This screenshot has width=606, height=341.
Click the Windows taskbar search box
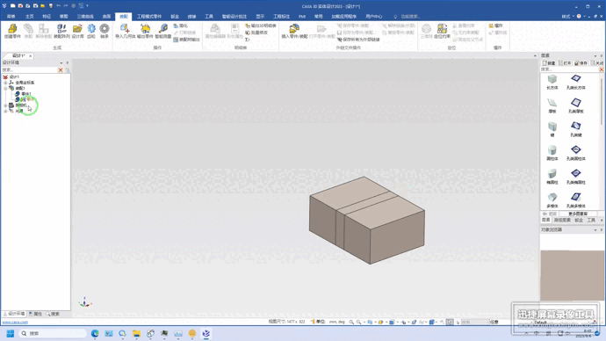pos(53,333)
